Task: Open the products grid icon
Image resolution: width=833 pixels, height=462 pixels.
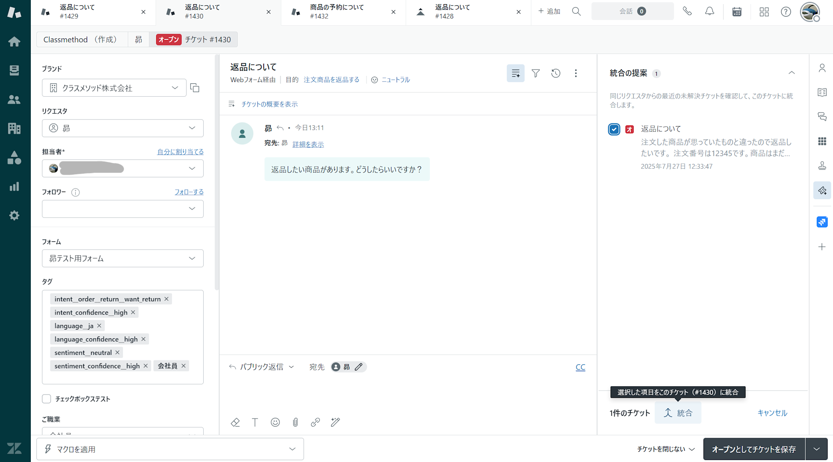Action: pyautogui.click(x=764, y=12)
